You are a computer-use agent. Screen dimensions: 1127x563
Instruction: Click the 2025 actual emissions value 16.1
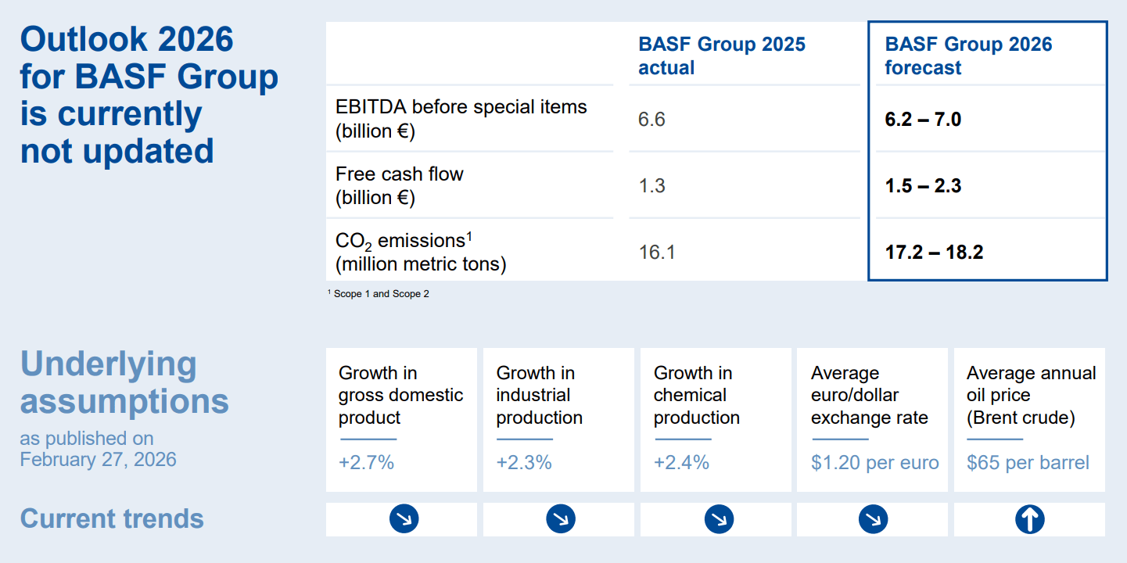pos(657,253)
